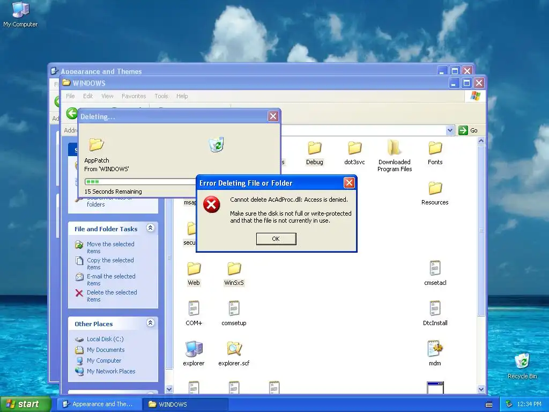Switch to Appearance and Themes taskbar button
Image resolution: width=549 pixels, height=412 pixels.
pos(99,404)
